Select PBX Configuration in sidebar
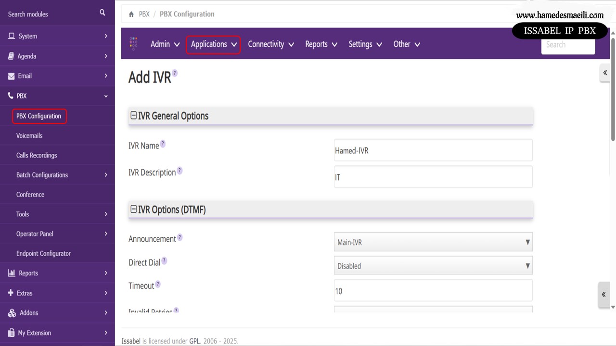616x346 pixels. [x=39, y=116]
